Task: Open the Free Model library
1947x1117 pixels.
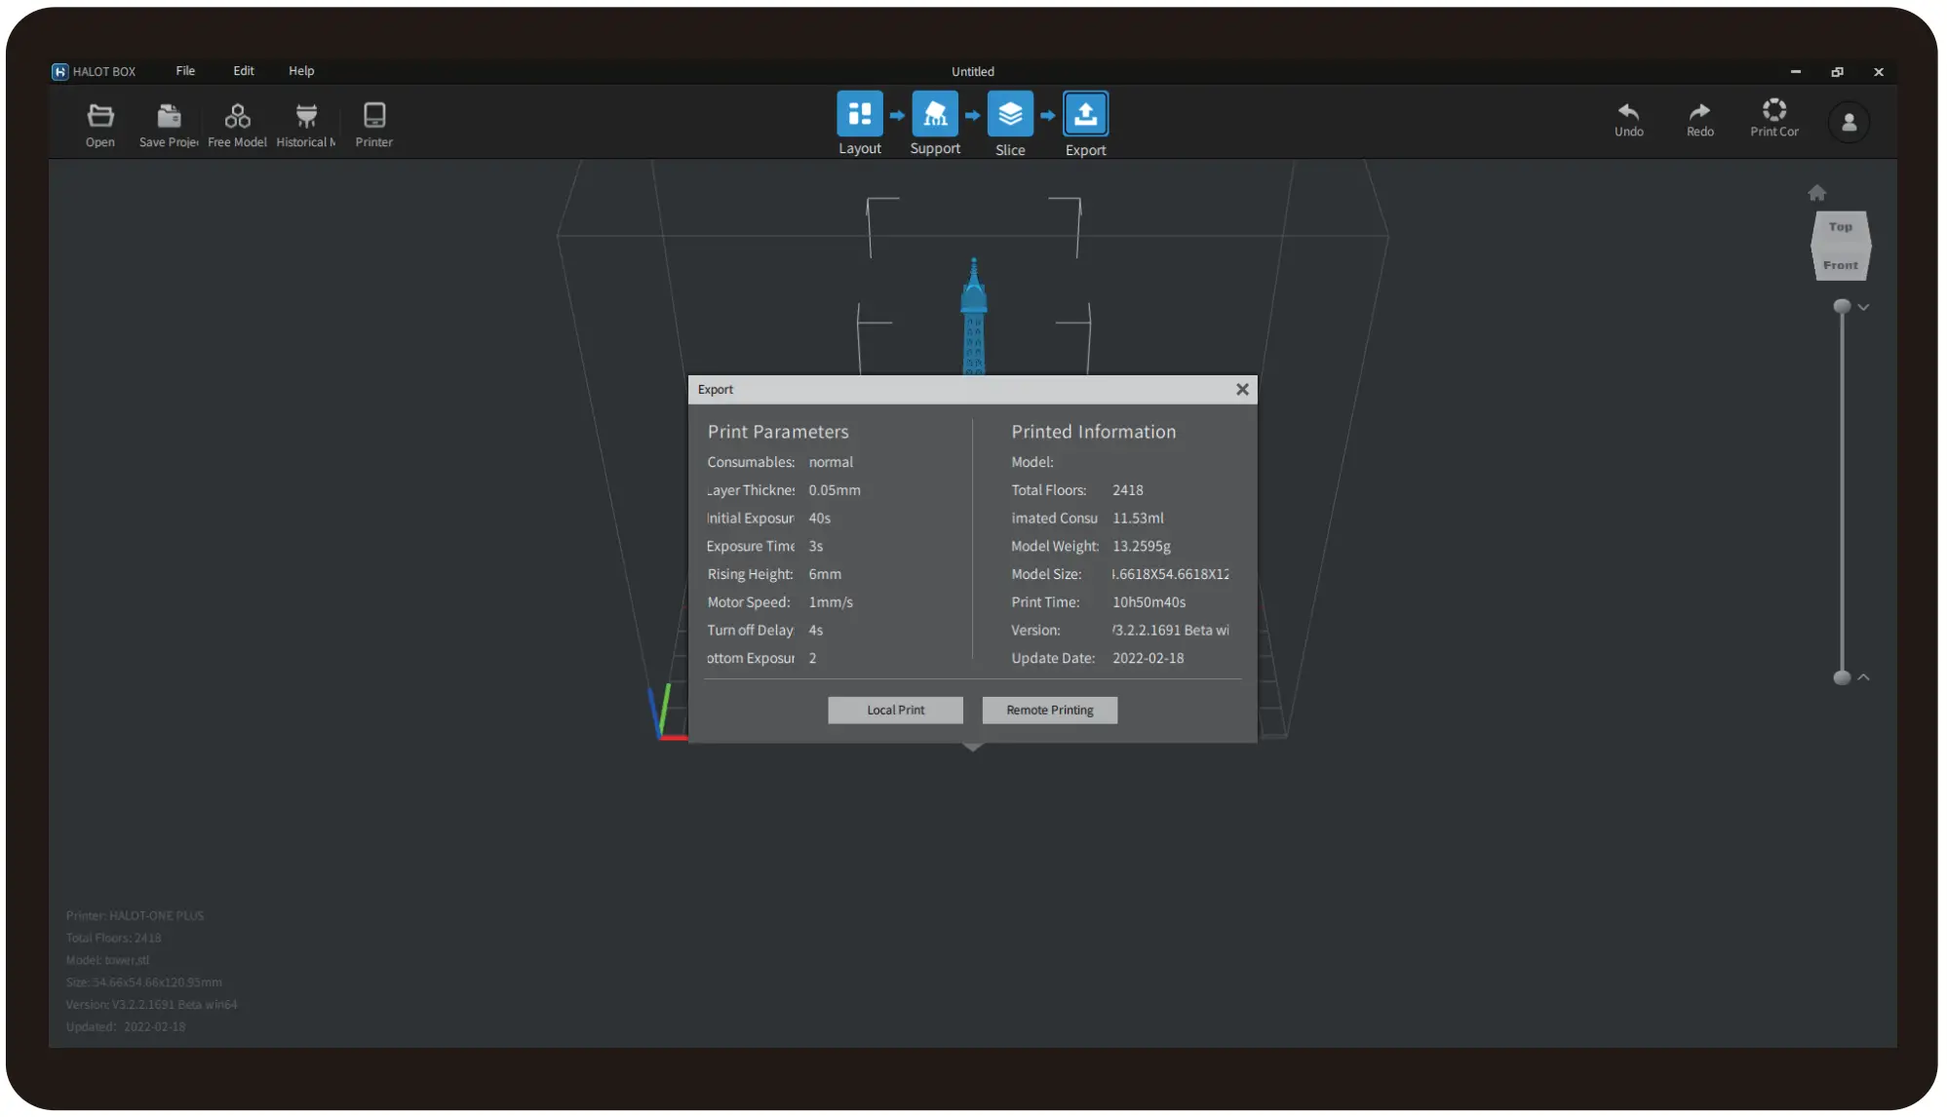Action: click(237, 123)
